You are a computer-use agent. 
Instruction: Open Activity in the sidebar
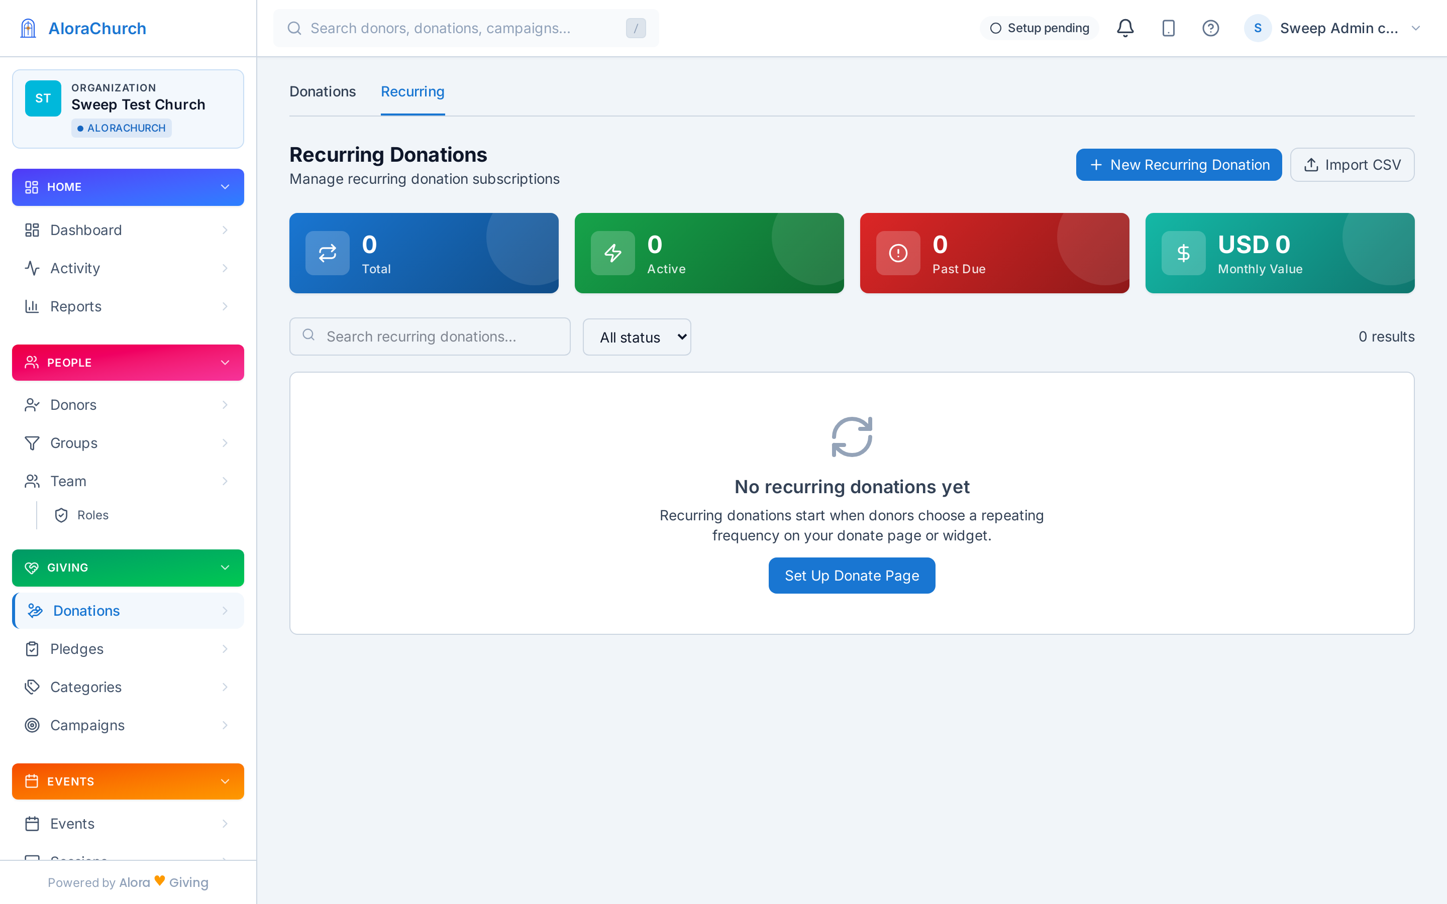(128, 269)
